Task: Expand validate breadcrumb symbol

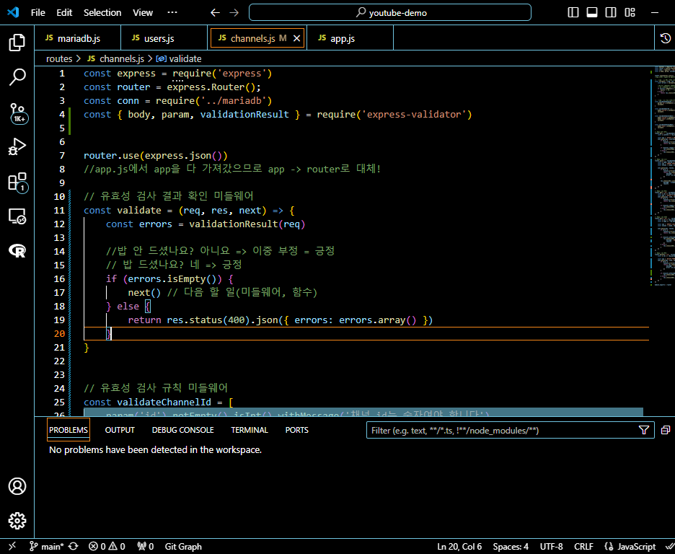Action: [179, 58]
